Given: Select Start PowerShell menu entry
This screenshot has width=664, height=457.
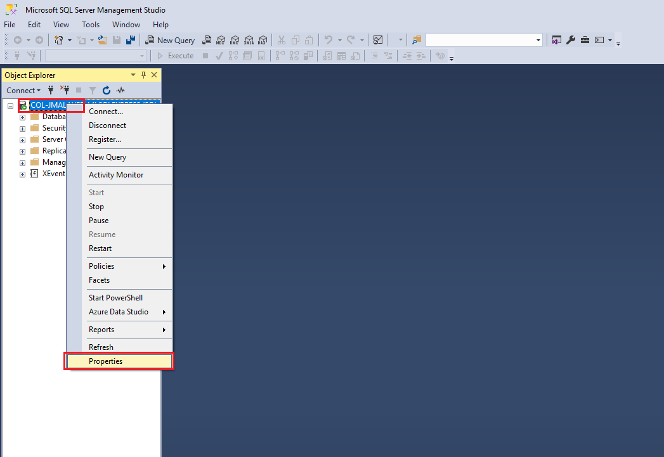Looking at the screenshot, I should point(119,298).
